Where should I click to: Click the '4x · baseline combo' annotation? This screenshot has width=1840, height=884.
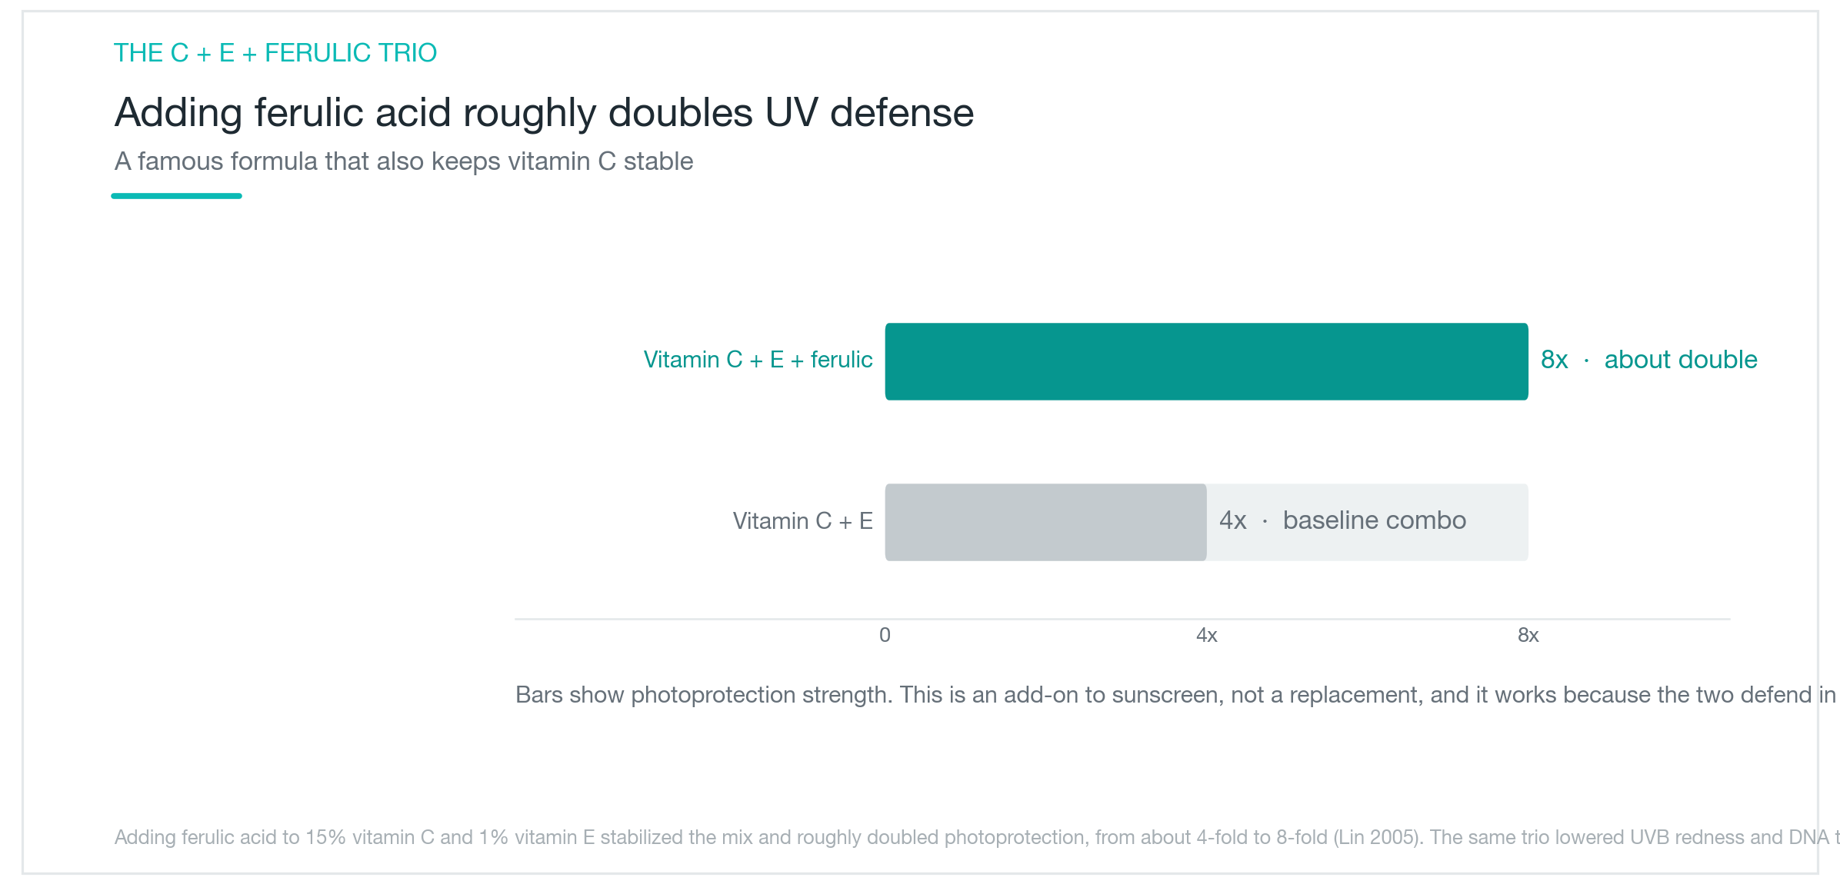[1342, 520]
